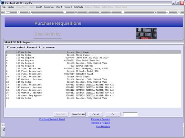Open the Purchase Request Direct link
The width and height of the screenshot is (185, 138).
click(52, 119)
